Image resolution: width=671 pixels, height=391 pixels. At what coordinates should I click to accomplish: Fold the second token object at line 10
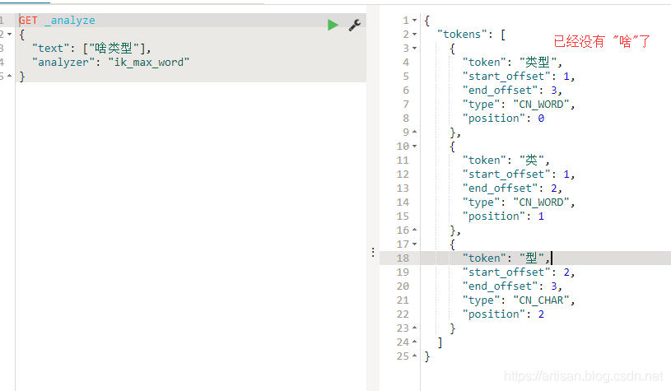click(x=414, y=147)
